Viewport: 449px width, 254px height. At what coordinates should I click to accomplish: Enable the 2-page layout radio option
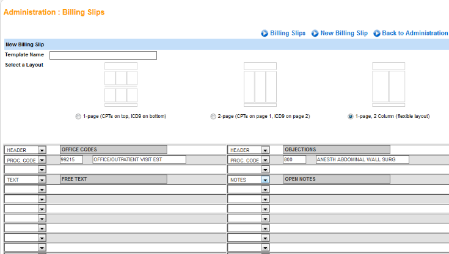coord(213,116)
